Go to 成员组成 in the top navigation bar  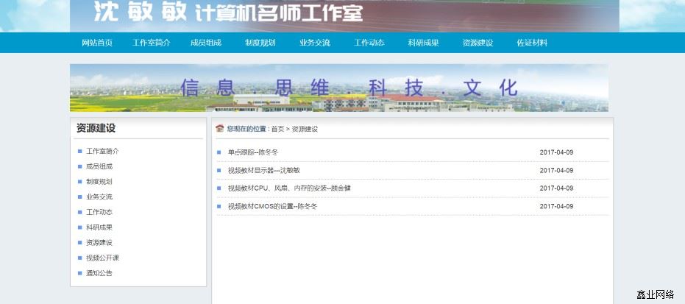(x=206, y=43)
